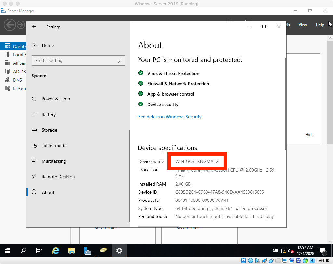Click Device ID value C805D264-C958-47A8-946D-AA45E98168E5
Screen dimensions: 333x264
tap(220, 192)
